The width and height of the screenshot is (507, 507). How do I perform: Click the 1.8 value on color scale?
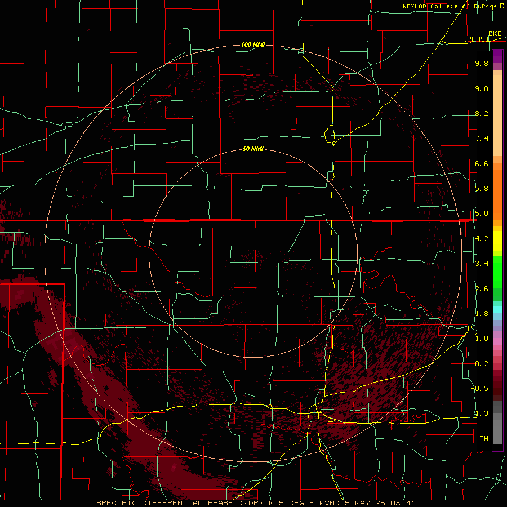click(482, 314)
